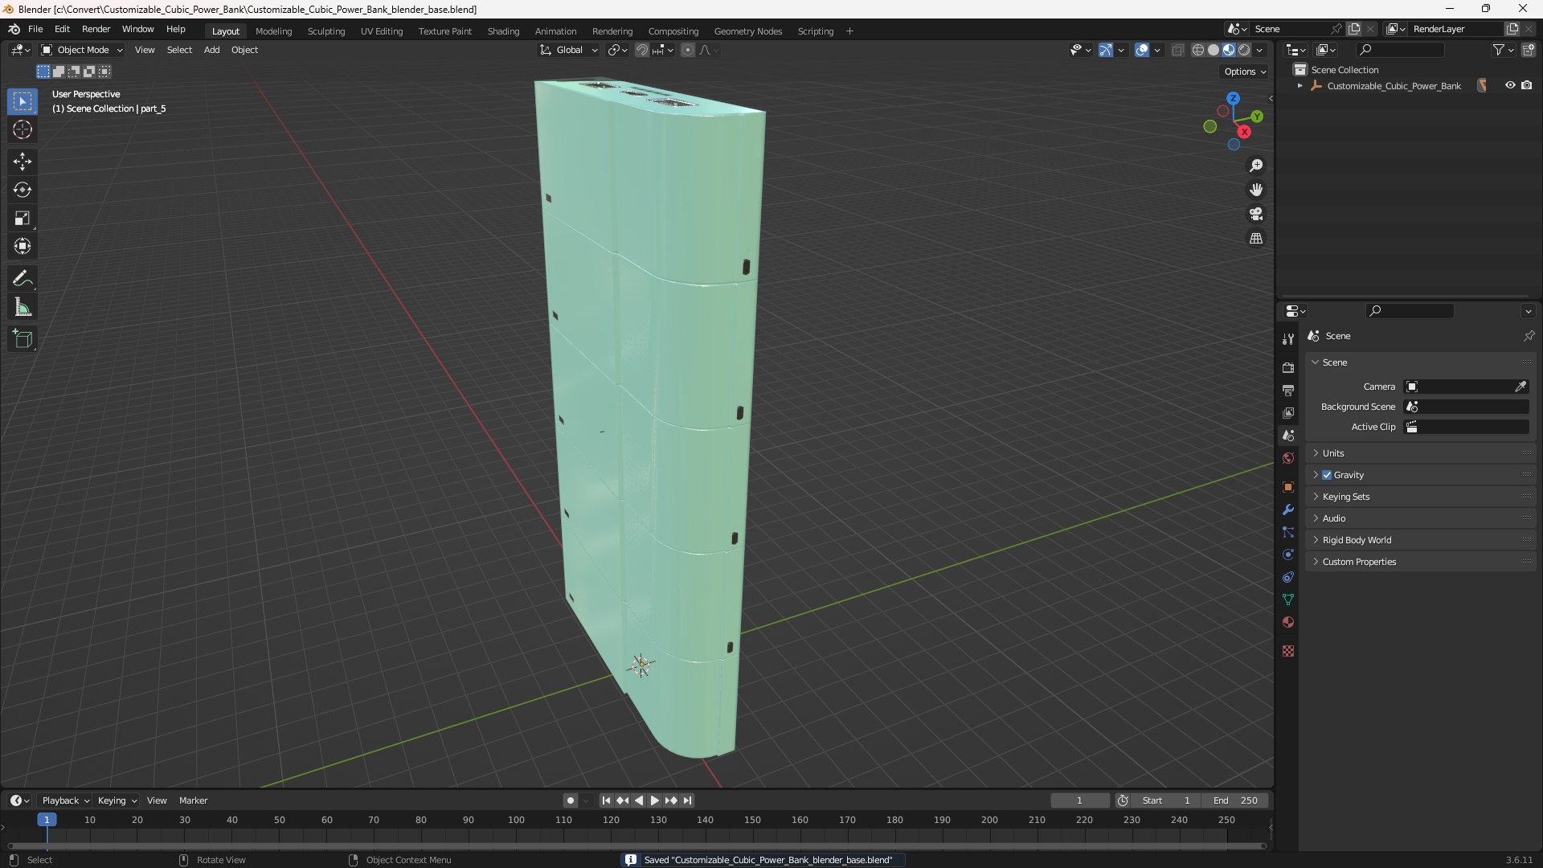Open the Object Mode dropdown
1543x868 pixels.
(82, 50)
